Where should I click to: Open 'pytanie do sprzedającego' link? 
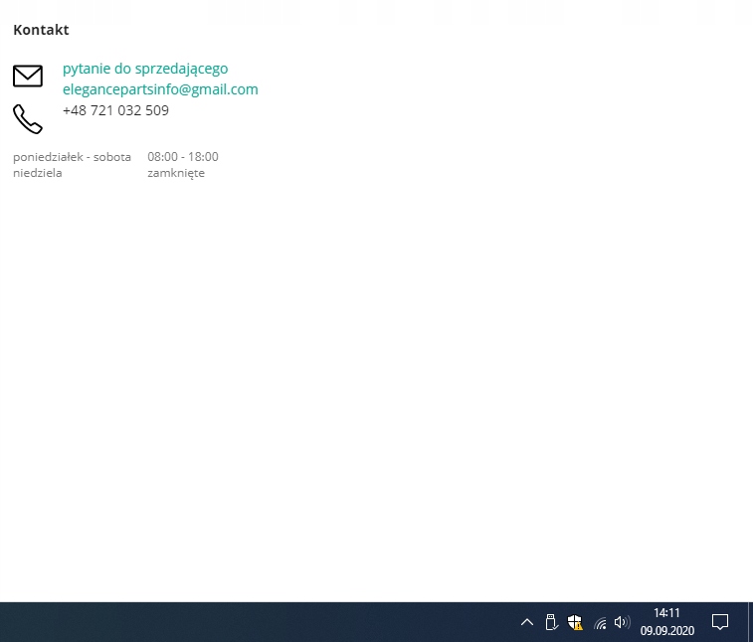pos(145,69)
